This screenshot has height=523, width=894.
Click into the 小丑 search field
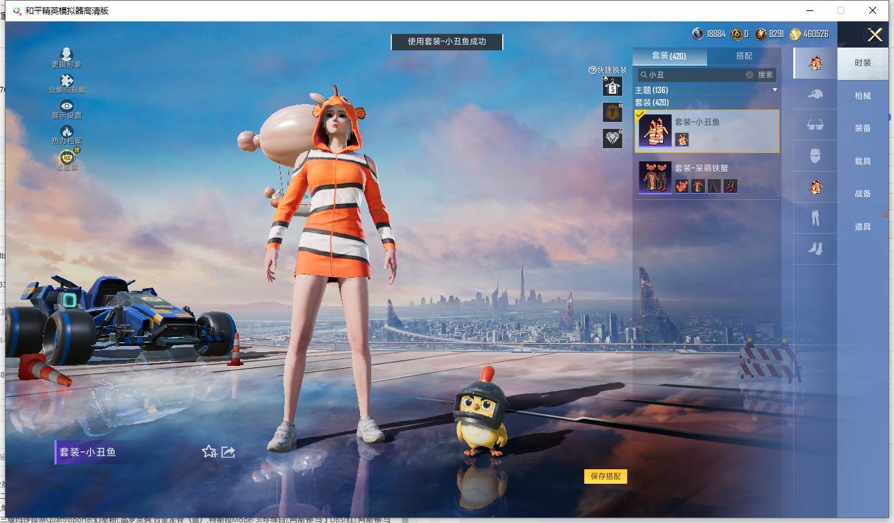[x=695, y=74]
